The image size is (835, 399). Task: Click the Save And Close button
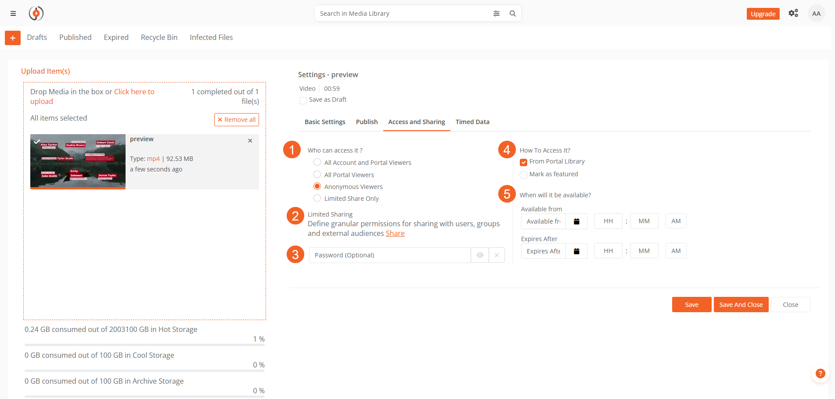(741, 305)
